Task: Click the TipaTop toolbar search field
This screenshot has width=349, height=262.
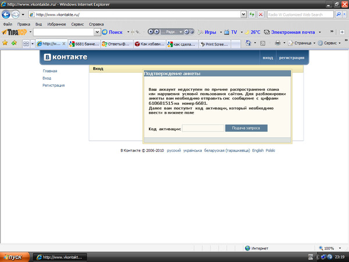Action: [x=64, y=32]
